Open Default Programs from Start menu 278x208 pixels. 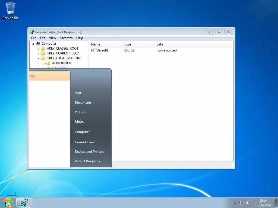(x=87, y=161)
